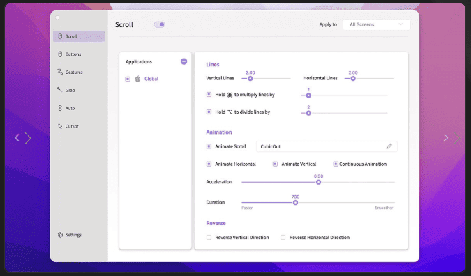Click the Acceleration slider handle
Viewport: 471px width, 276px height.
(x=318, y=182)
